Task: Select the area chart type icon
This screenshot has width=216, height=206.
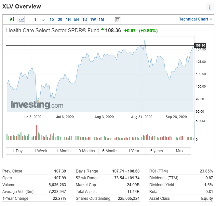Action: (21, 20)
